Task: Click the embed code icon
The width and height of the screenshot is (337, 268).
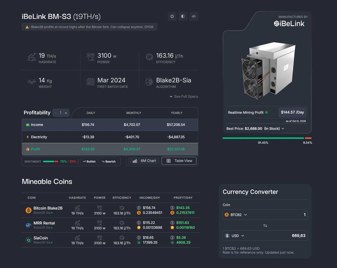Action: (194, 16)
